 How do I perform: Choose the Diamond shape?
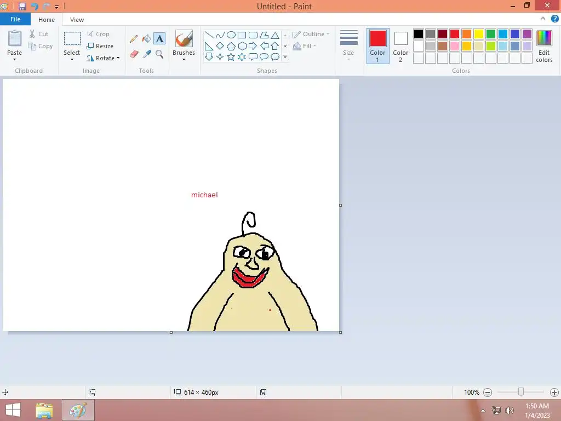click(x=220, y=46)
